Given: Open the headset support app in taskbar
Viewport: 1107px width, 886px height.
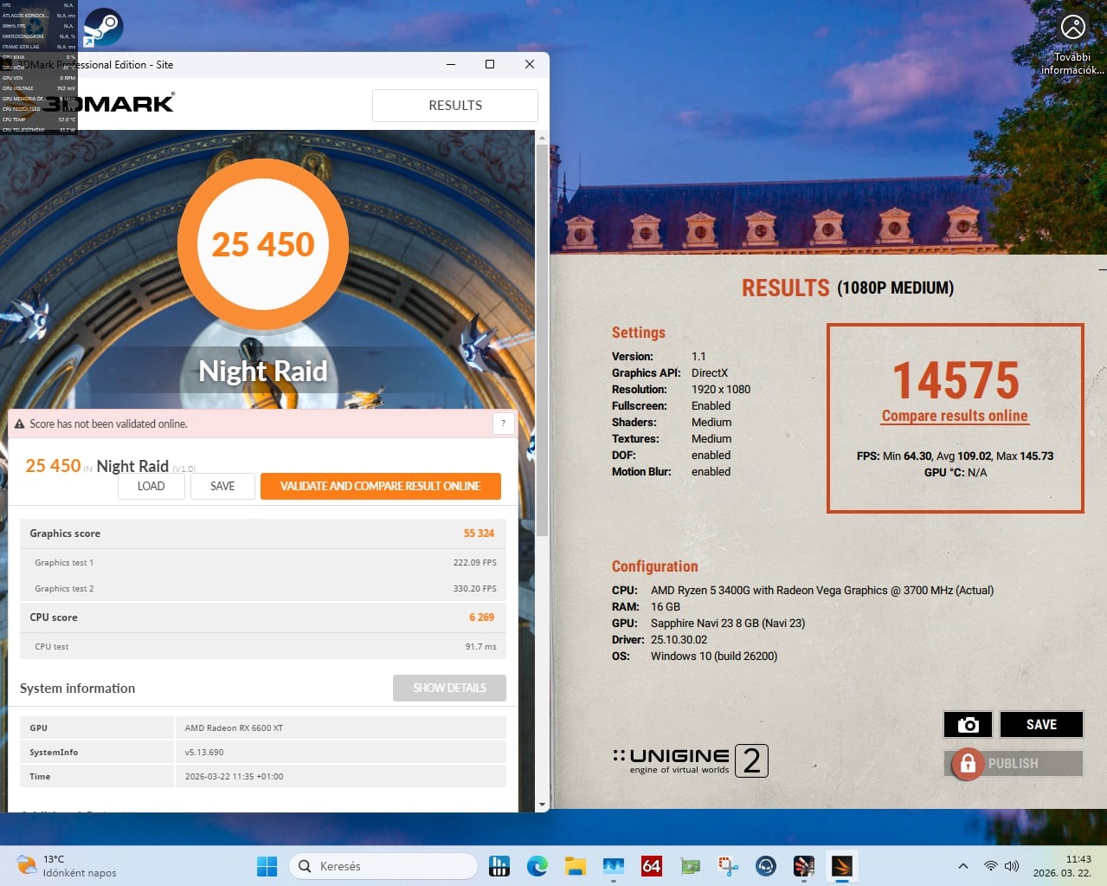Looking at the screenshot, I should [766, 866].
